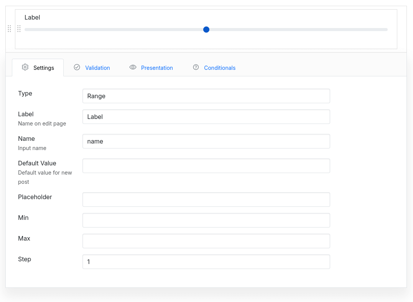Click the Name input containing "name"
The height and width of the screenshot is (302, 413).
[x=206, y=141]
